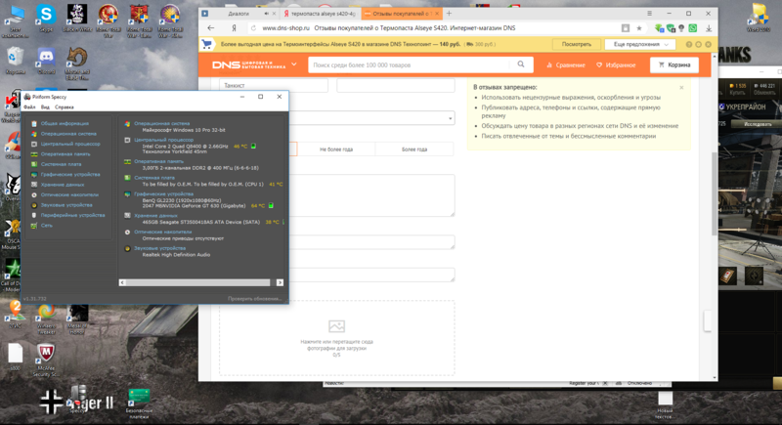Open the Файл menu in Speccy
782x425 pixels.
(x=29, y=106)
